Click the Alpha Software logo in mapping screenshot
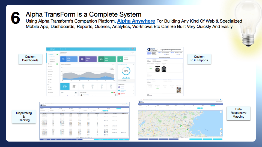The height and width of the screenshot is (147, 262). coord(141,102)
